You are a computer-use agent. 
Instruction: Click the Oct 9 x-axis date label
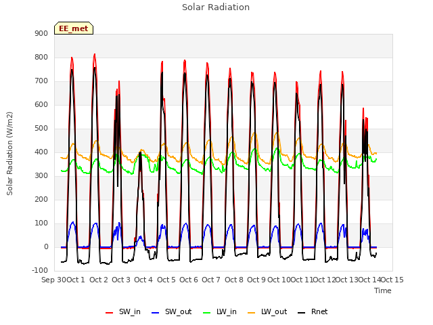[256, 280]
